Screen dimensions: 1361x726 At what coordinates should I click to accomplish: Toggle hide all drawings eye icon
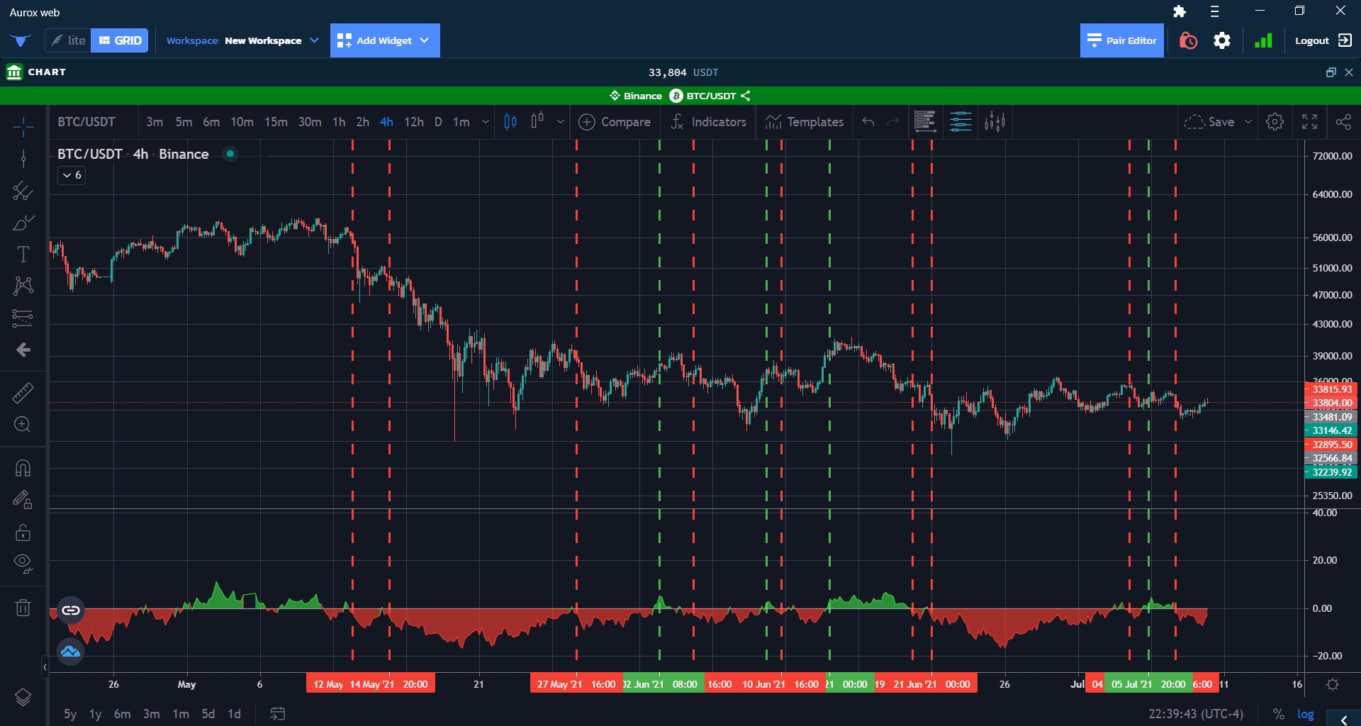23,564
